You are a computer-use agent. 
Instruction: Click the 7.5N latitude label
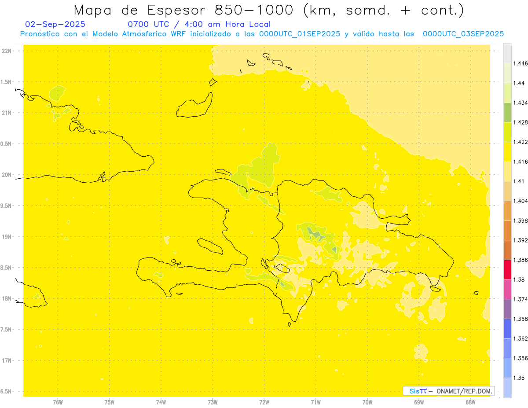pos(6,330)
